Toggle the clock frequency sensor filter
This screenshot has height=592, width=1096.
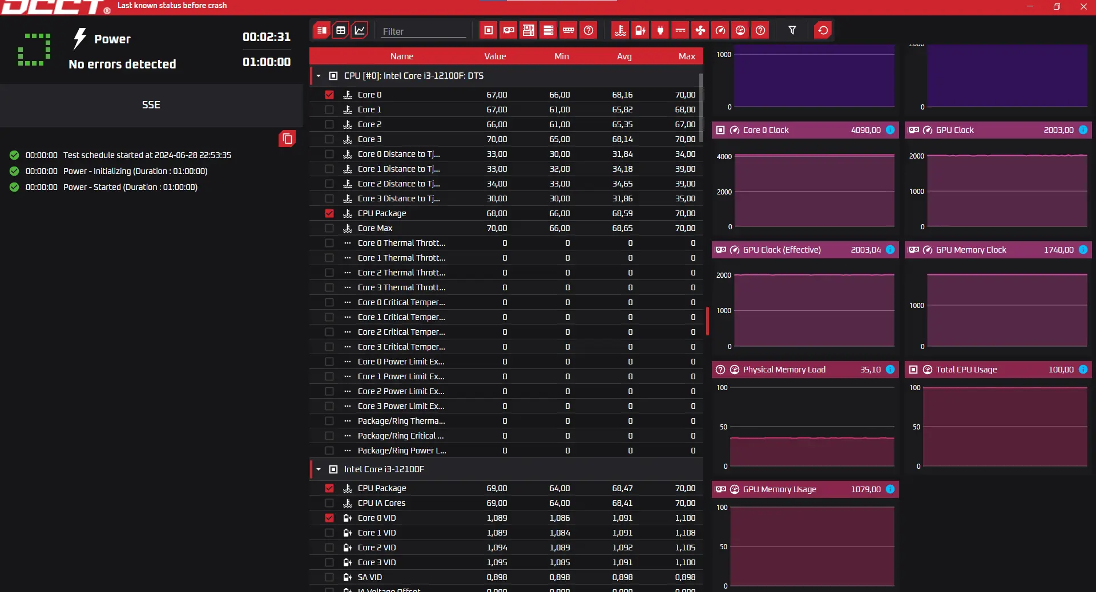[720, 30]
